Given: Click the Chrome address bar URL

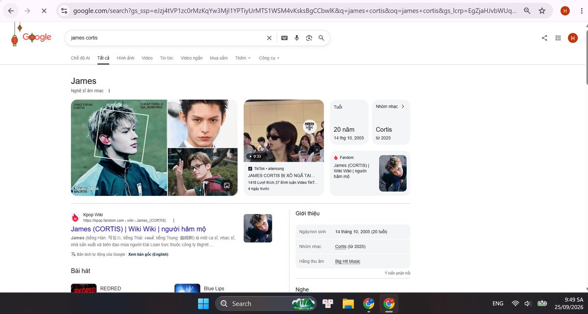Looking at the screenshot, I should [294, 10].
